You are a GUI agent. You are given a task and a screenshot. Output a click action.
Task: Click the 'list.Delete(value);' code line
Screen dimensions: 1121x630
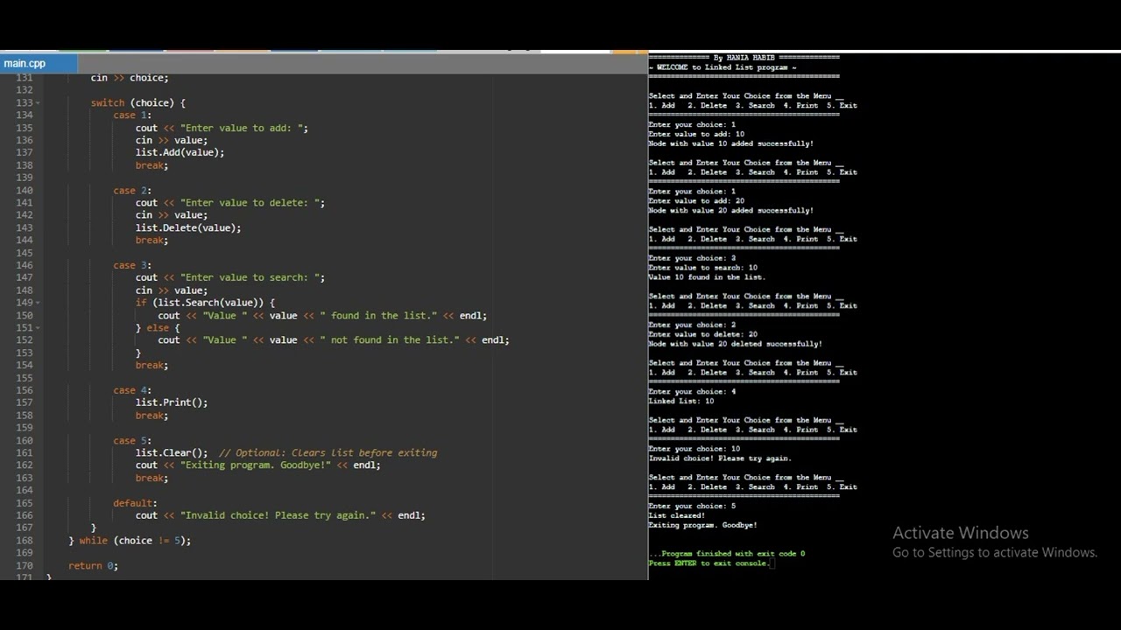(188, 227)
